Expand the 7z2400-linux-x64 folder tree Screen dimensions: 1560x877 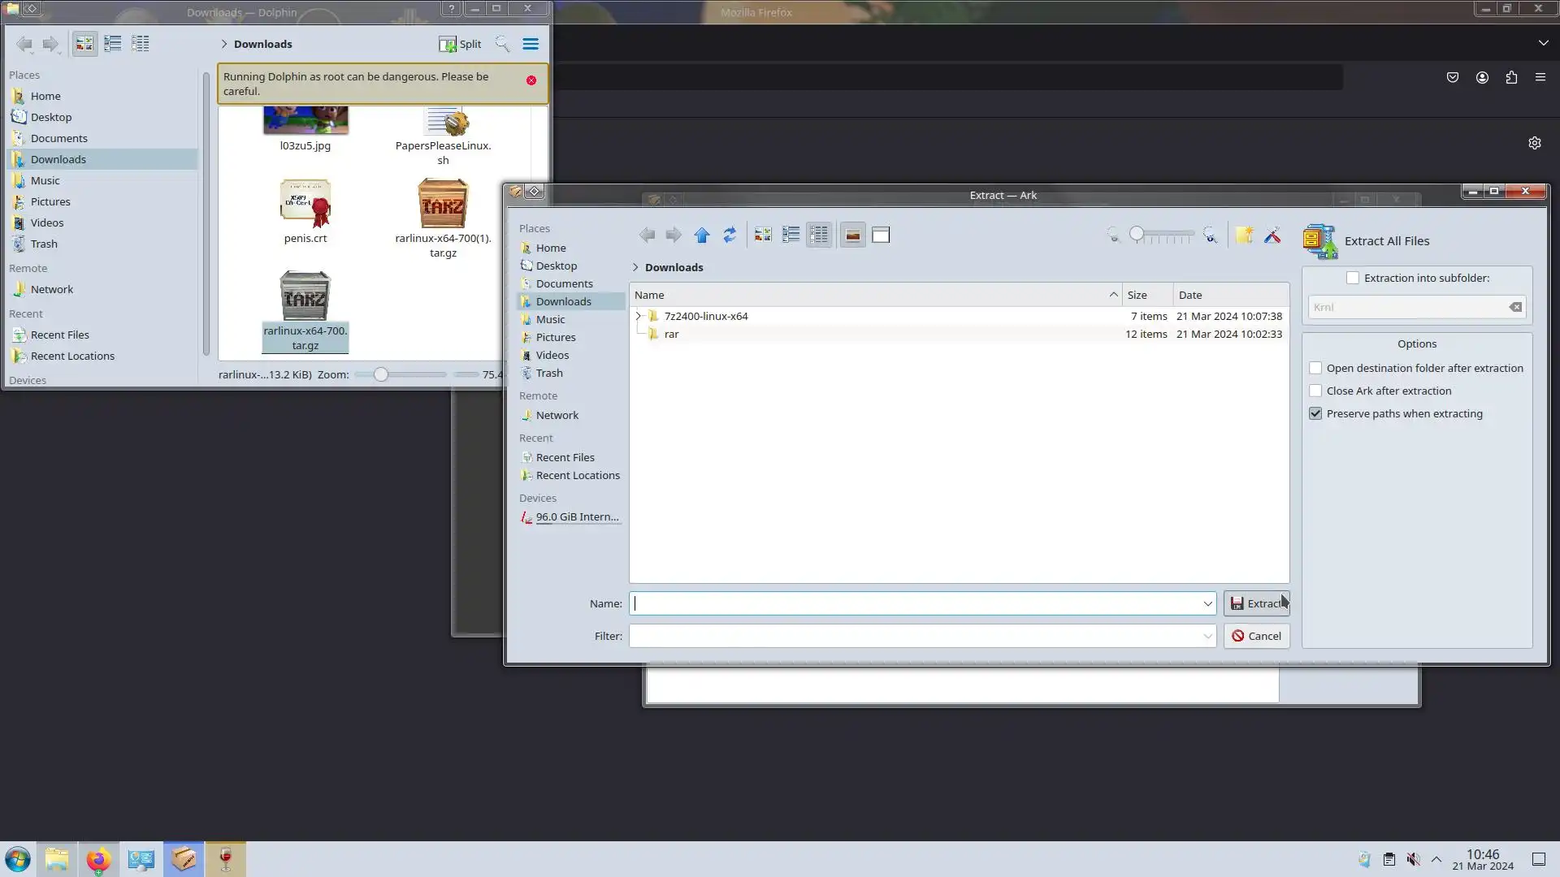pos(638,316)
